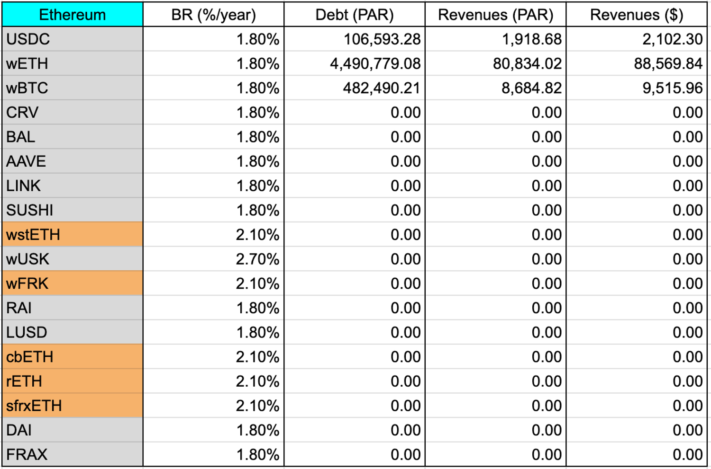Click the sfrxETH borrow rate 2.10%
The height and width of the screenshot is (469, 711).
click(213, 406)
